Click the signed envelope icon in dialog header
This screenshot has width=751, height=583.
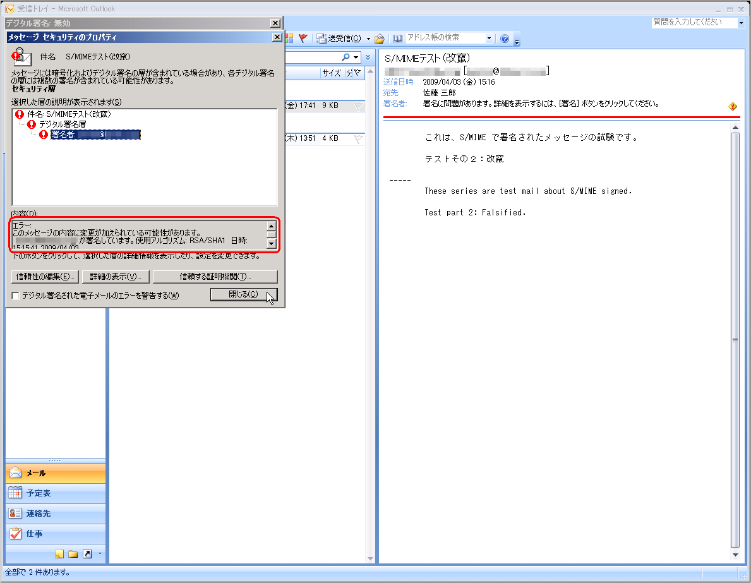pyautogui.click(x=21, y=56)
